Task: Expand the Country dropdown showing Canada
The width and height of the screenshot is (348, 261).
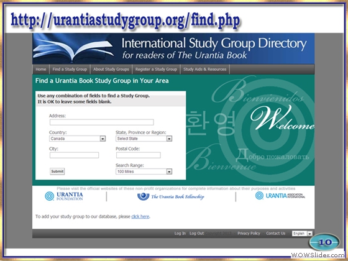Action: coord(77,139)
